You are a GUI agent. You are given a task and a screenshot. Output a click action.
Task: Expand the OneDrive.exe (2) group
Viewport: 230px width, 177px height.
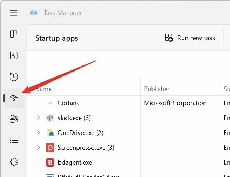(39, 133)
